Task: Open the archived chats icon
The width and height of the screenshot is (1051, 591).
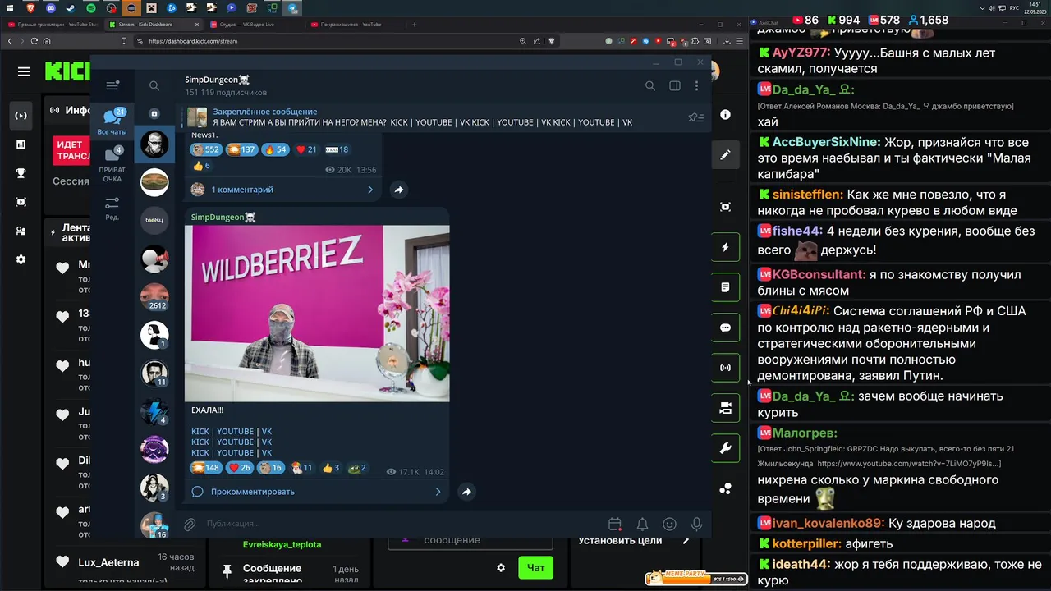Action: pyautogui.click(x=154, y=113)
